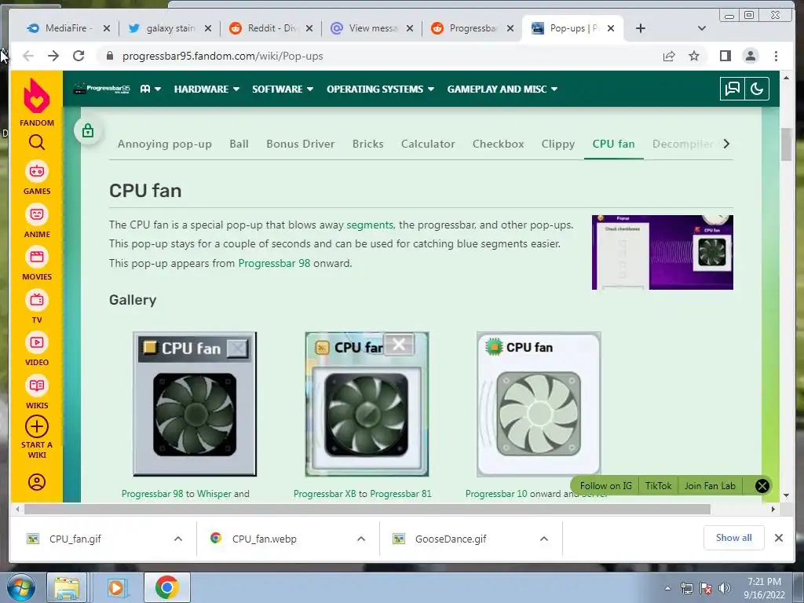Click the Join Fan Lab button

click(710, 485)
